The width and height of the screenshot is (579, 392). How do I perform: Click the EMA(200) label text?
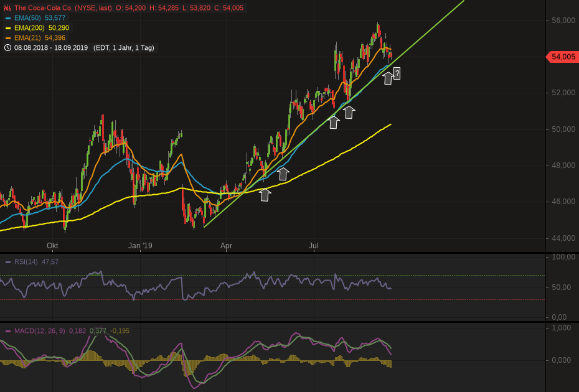(28, 28)
